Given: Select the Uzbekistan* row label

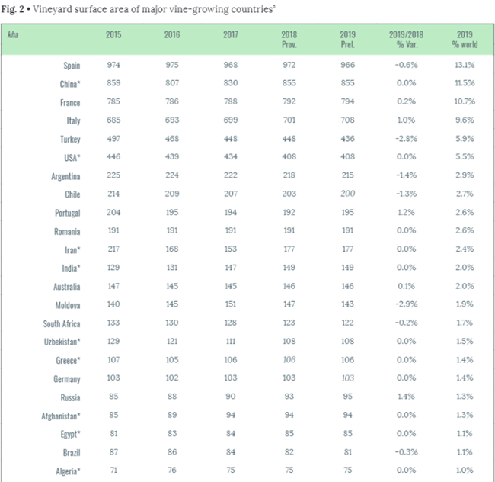Looking at the screenshot, I should pyautogui.click(x=61, y=342).
